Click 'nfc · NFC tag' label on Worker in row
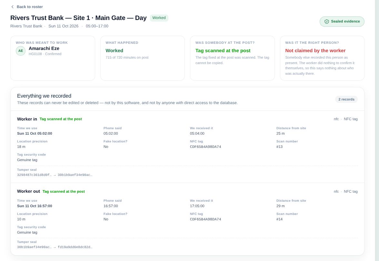This screenshot has height=261, width=379. point(346,119)
